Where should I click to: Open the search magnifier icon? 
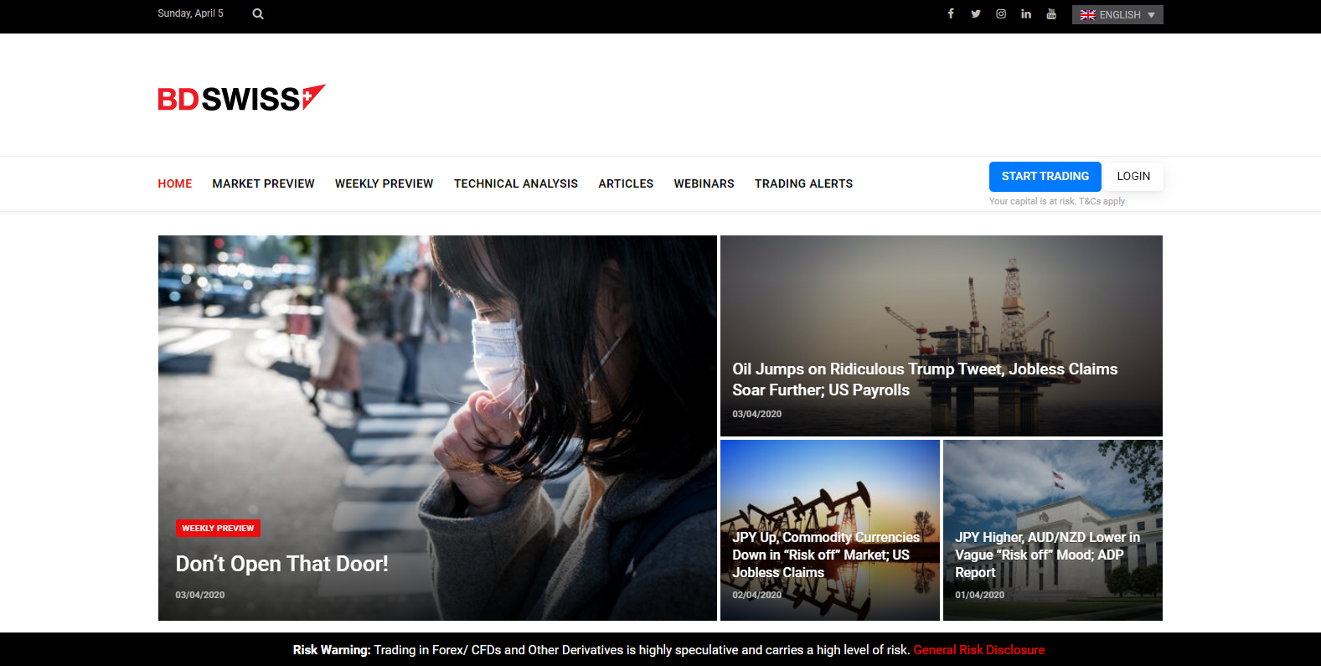(x=258, y=13)
